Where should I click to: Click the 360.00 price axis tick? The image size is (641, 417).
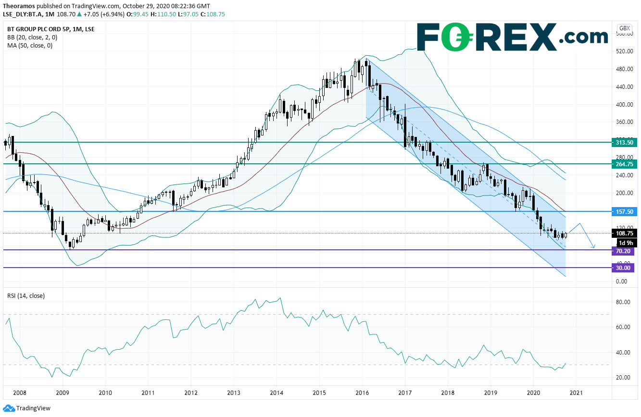click(x=625, y=122)
